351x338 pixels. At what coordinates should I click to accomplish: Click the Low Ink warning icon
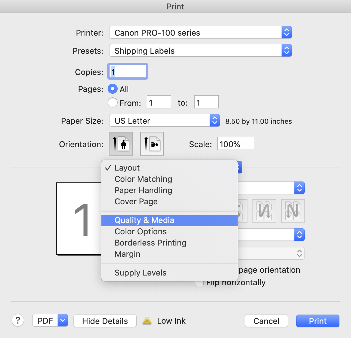point(147,321)
